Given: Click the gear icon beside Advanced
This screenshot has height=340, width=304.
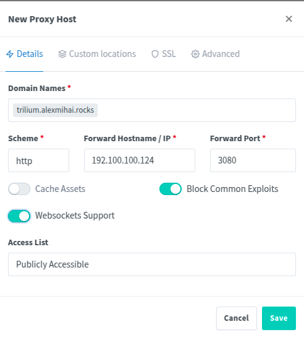Looking at the screenshot, I should [195, 54].
